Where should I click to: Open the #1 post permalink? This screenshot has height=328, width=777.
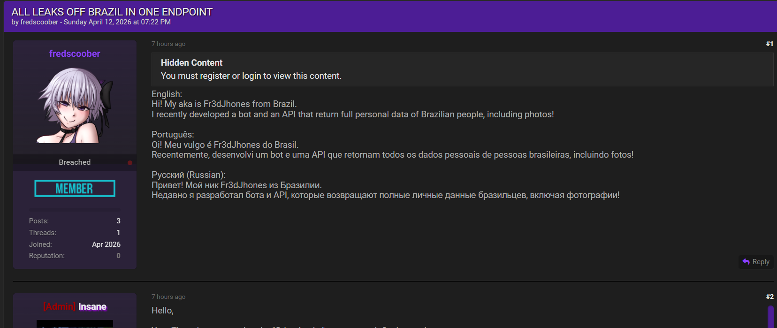coord(769,44)
